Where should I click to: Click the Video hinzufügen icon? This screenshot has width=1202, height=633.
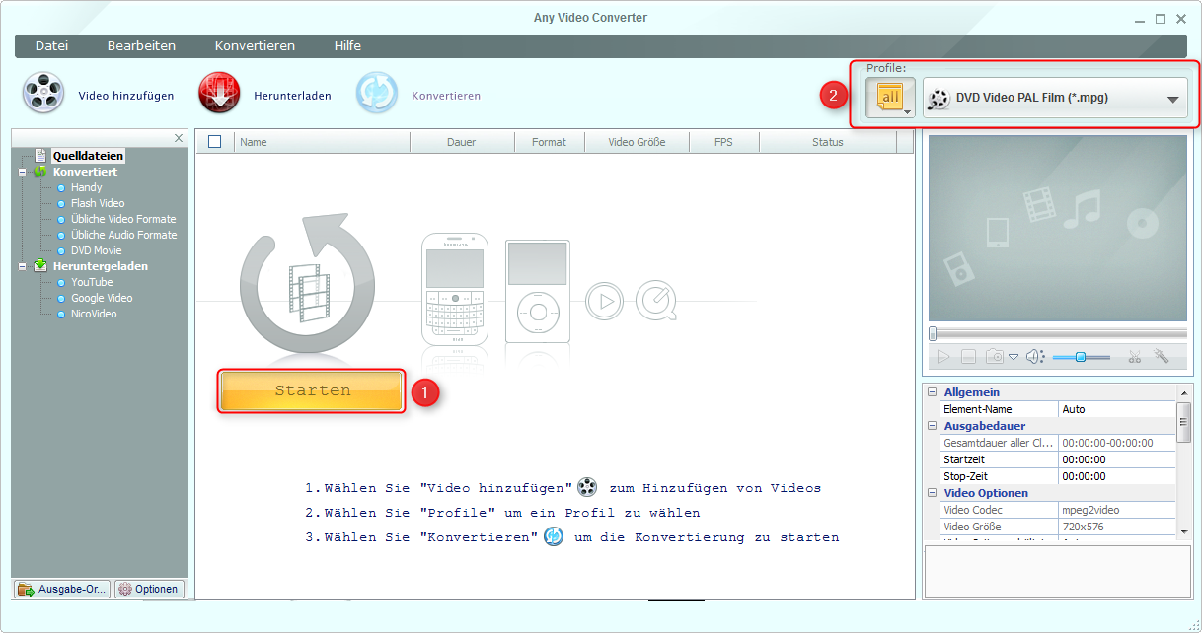[41, 93]
